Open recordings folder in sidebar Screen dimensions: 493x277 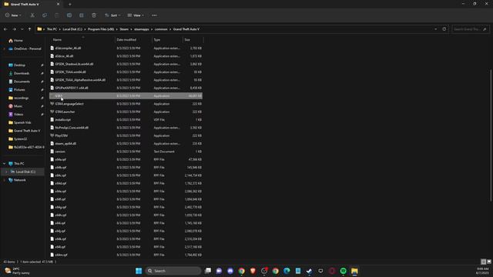[x=21, y=98]
